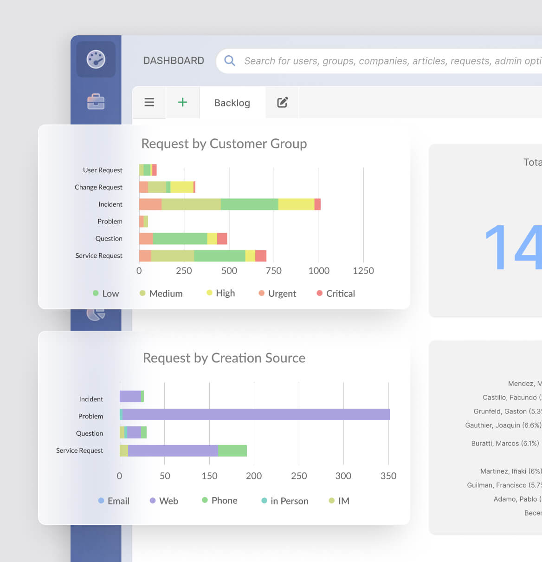Click the DASHBOARD header label

point(174,61)
